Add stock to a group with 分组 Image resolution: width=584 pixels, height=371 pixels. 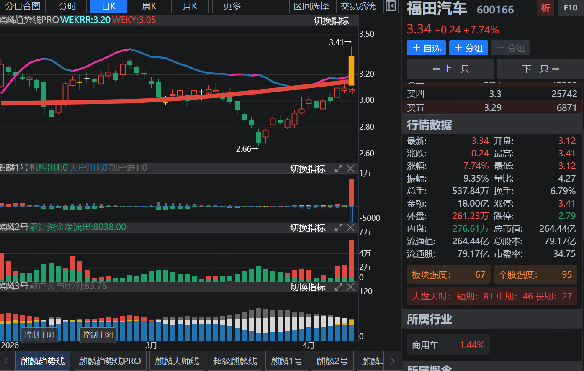(468, 48)
